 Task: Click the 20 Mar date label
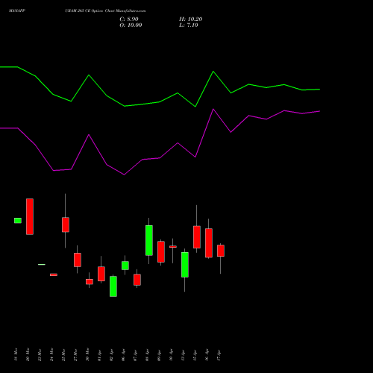pyautogui.click(x=28, y=354)
